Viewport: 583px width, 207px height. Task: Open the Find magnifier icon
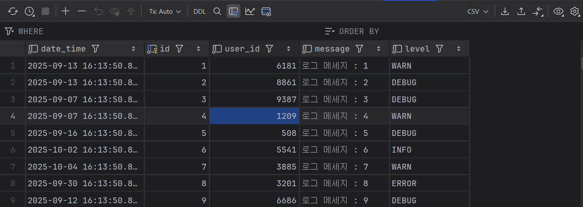[217, 12]
